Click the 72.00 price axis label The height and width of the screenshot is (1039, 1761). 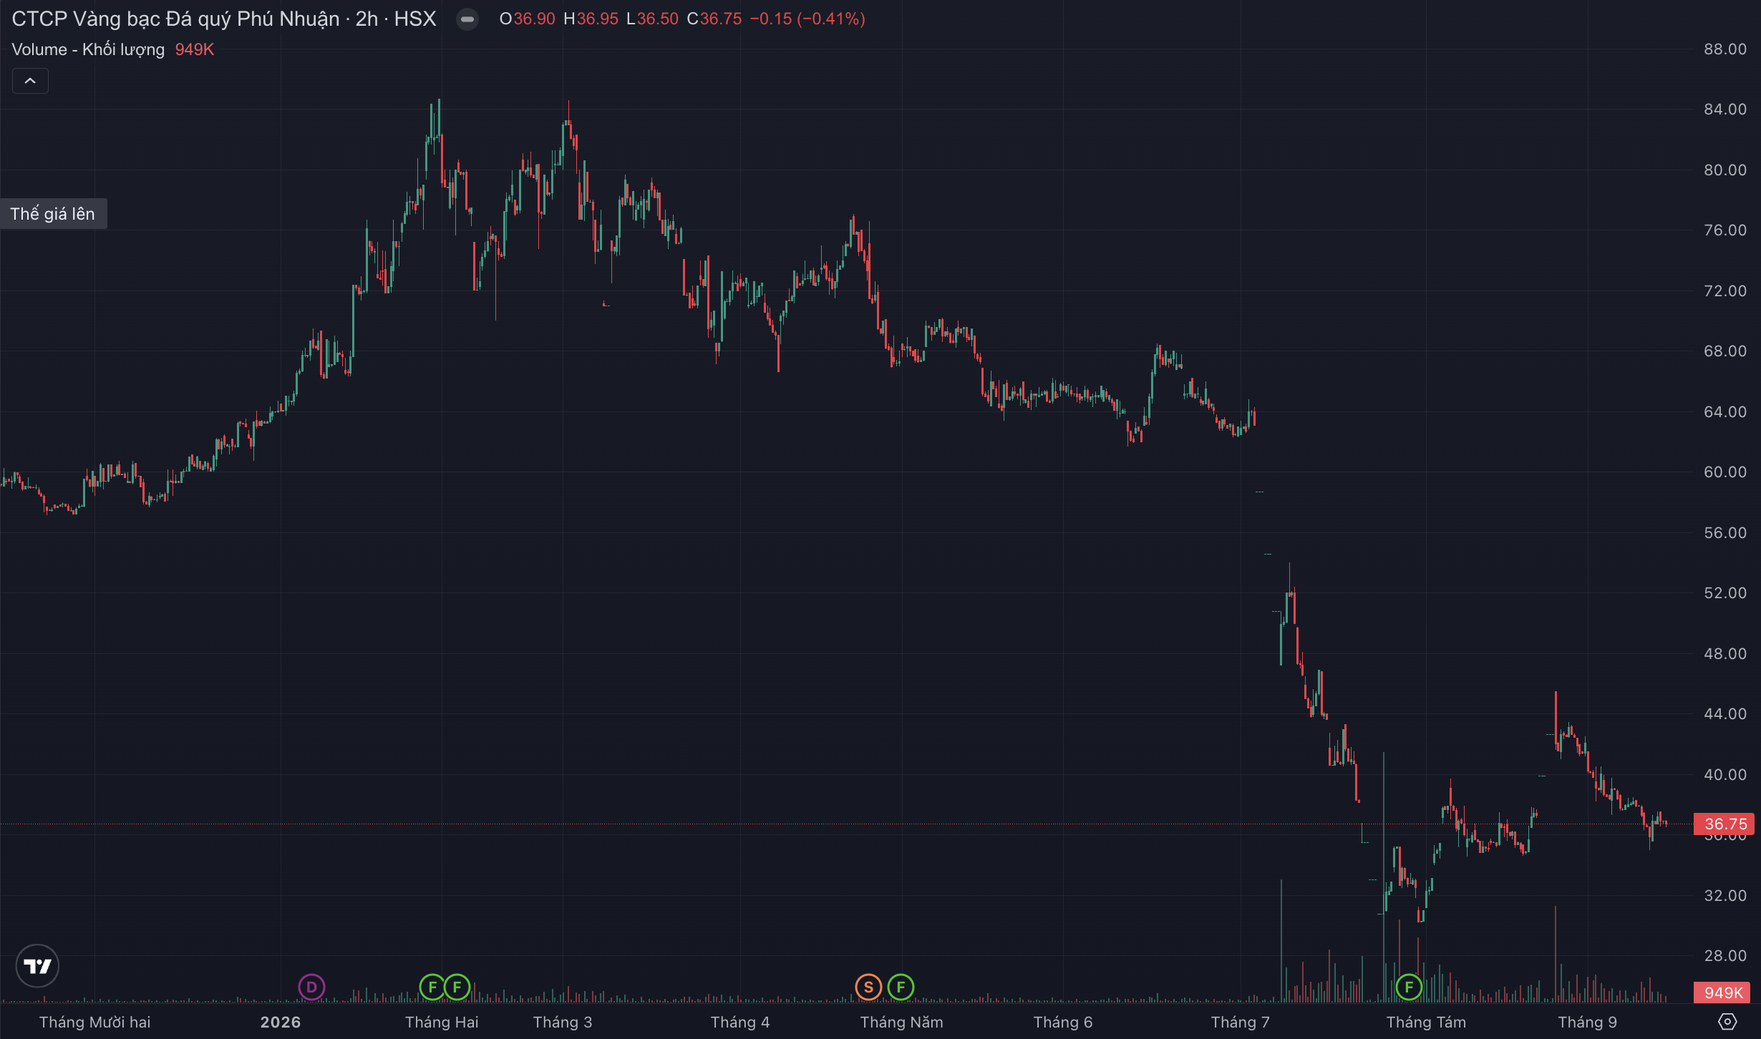point(1725,291)
